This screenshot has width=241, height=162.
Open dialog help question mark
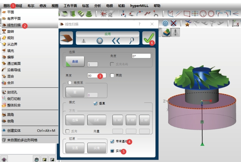tap(139, 24)
